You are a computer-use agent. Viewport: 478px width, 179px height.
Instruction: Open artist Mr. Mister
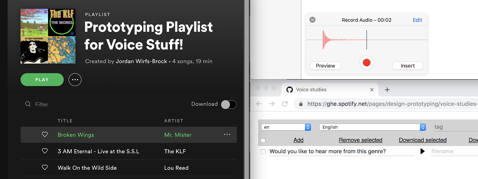pyautogui.click(x=178, y=135)
